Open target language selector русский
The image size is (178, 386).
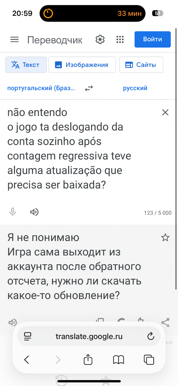135,88
